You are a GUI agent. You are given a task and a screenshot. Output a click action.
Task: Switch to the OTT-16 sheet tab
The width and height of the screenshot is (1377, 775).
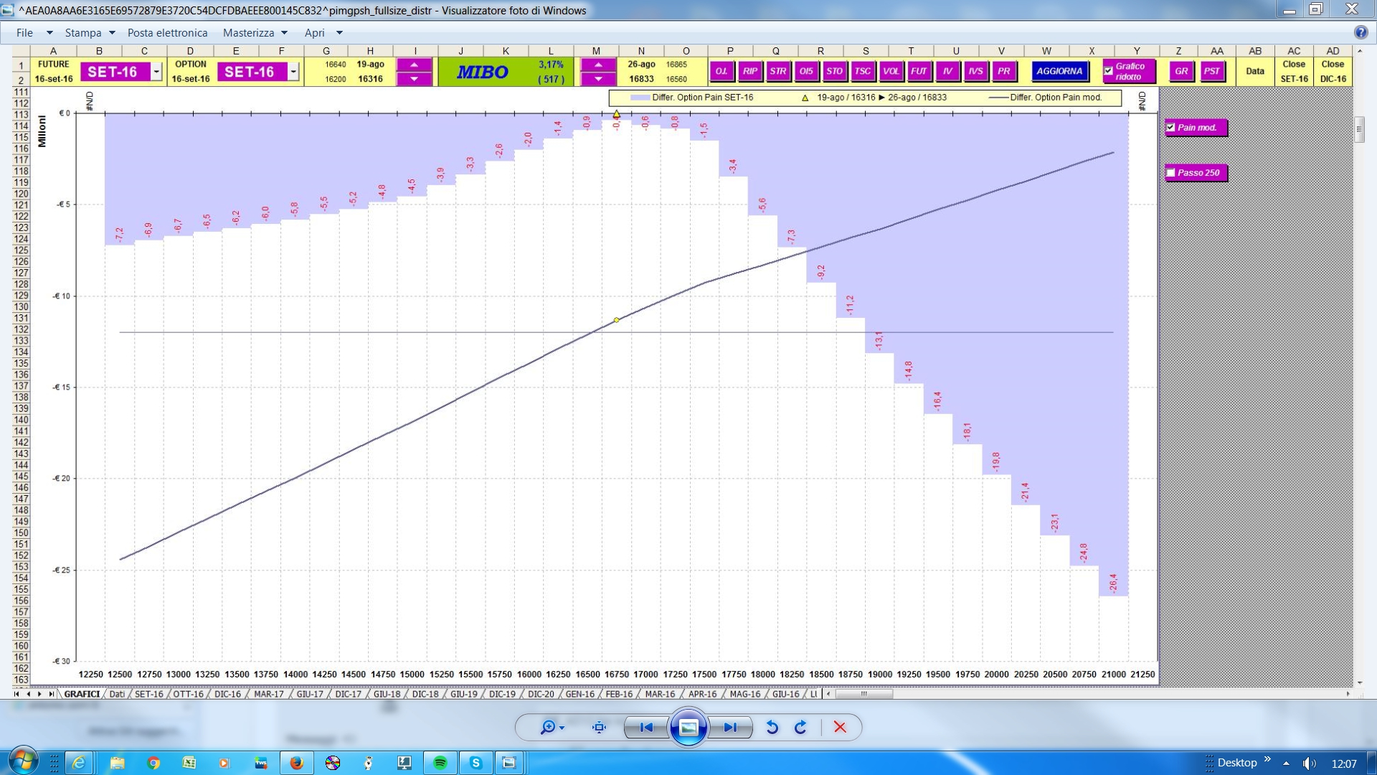(x=189, y=694)
